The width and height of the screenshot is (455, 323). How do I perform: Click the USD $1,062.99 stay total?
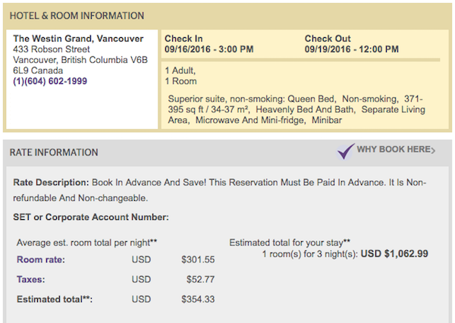394,254
